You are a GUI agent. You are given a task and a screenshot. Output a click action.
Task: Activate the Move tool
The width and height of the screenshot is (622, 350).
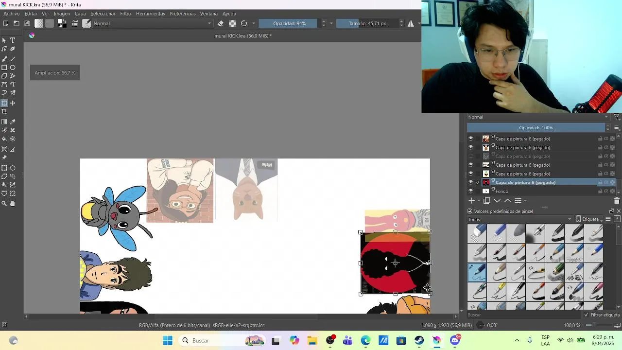pos(13,103)
